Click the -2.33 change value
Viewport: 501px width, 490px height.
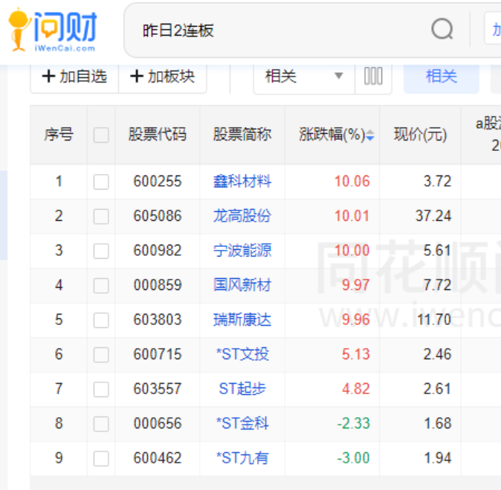click(353, 423)
